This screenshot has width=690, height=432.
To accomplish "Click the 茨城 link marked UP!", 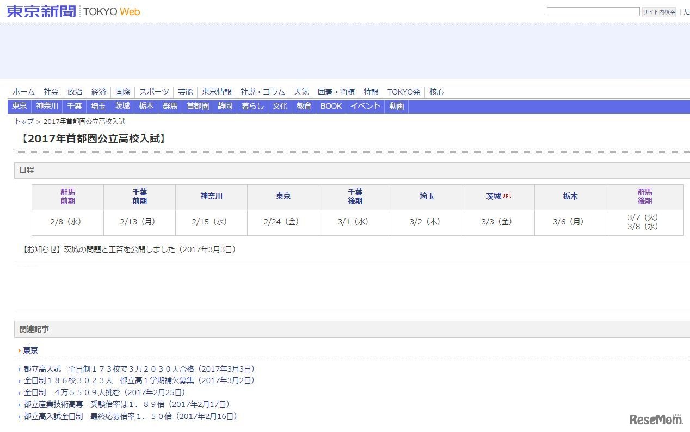I will tap(493, 197).
